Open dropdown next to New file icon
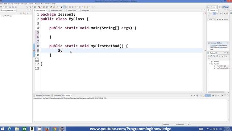The height and width of the screenshot is (131, 232). pos(3,7)
